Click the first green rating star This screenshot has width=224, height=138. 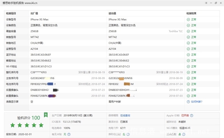13,125
